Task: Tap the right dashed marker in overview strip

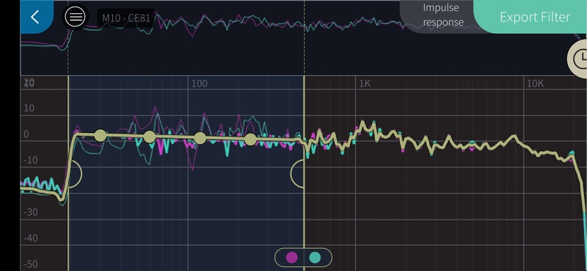Action: click(x=304, y=37)
